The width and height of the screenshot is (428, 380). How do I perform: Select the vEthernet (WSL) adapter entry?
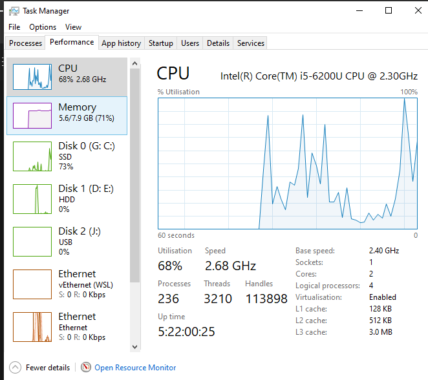click(x=67, y=284)
